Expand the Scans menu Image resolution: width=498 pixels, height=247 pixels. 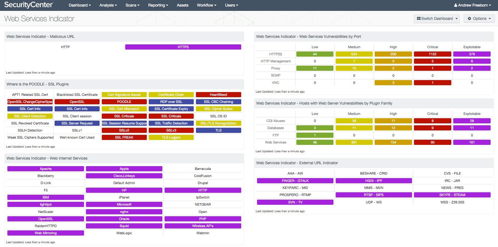click(132, 5)
